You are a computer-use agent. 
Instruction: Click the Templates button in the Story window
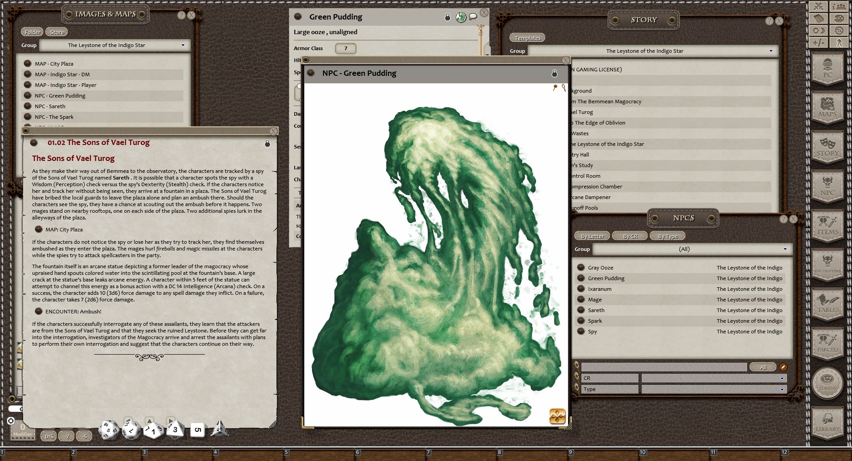(527, 38)
